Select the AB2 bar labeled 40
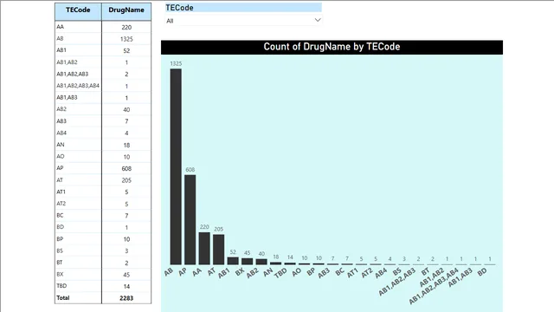Image resolution: width=554 pixels, height=312 pixels. click(261, 262)
